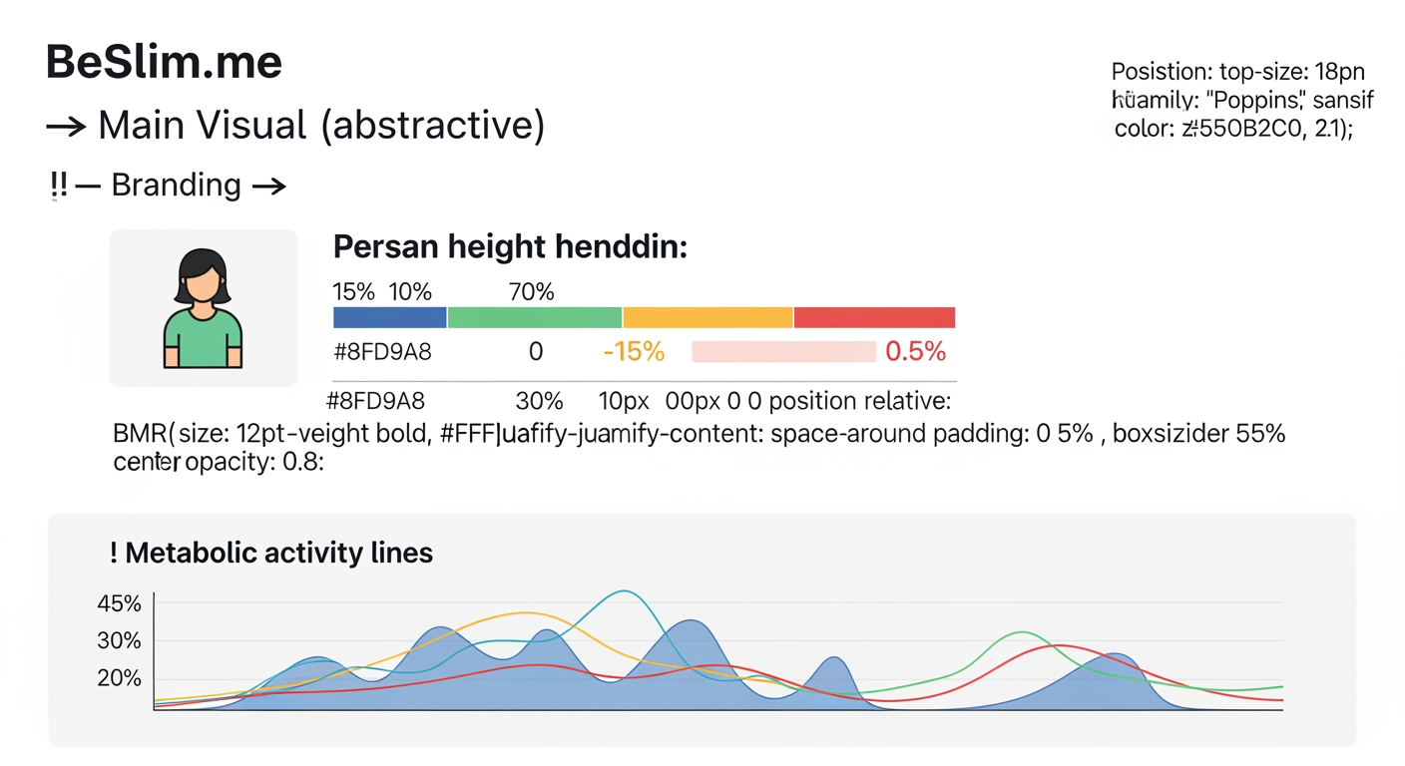This screenshot has height=766, width=1405.
Task: Click the double exclamation mark before Branding
Action: (57, 186)
